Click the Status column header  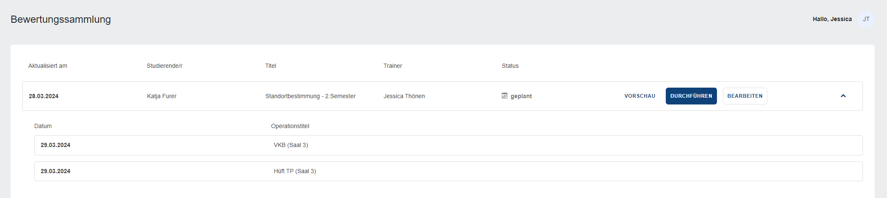pyautogui.click(x=510, y=66)
